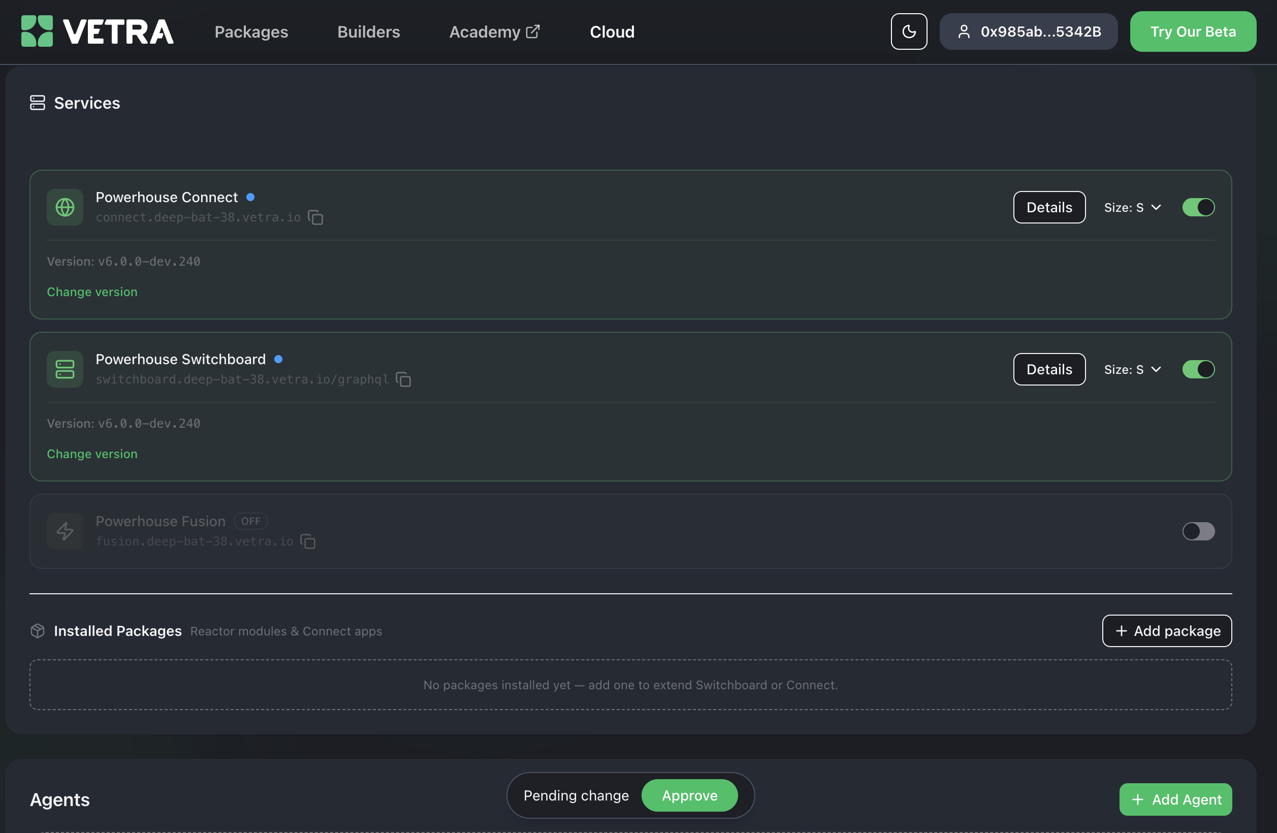Click the Powerhouse Connect title
The width and height of the screenshot is (1277, 833).
click(x=166, y=197)
